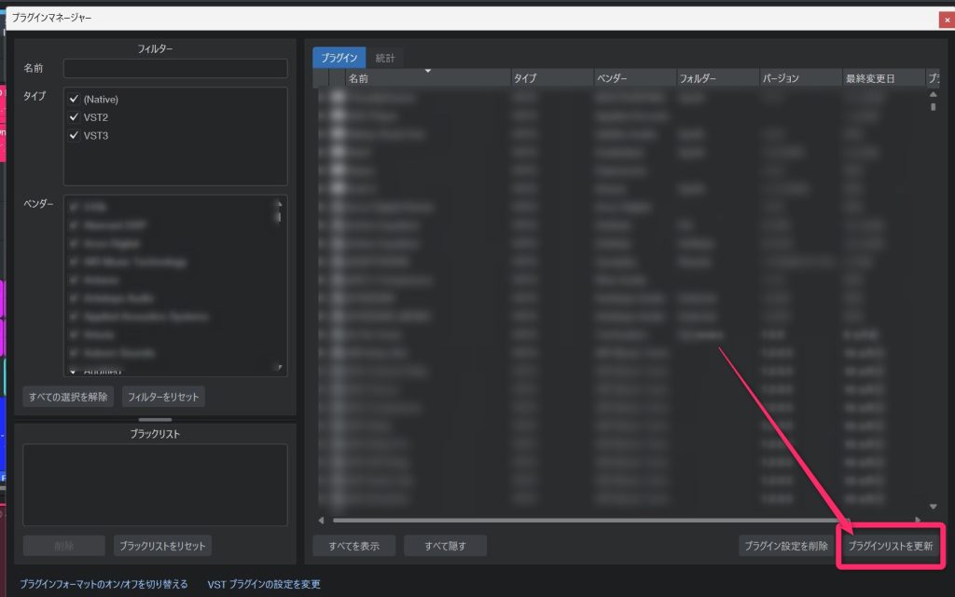Image resolution: width=955 pixels, height=597 pixels.
Task: Click the left arrow of the horizontal scrollbar
Action: pyautogui.click(x=322, y=520)
